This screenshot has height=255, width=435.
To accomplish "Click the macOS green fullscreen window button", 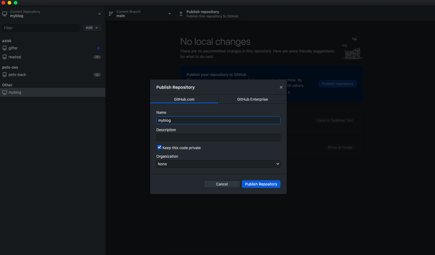I will pyautogui.click(x=16, y=3).
